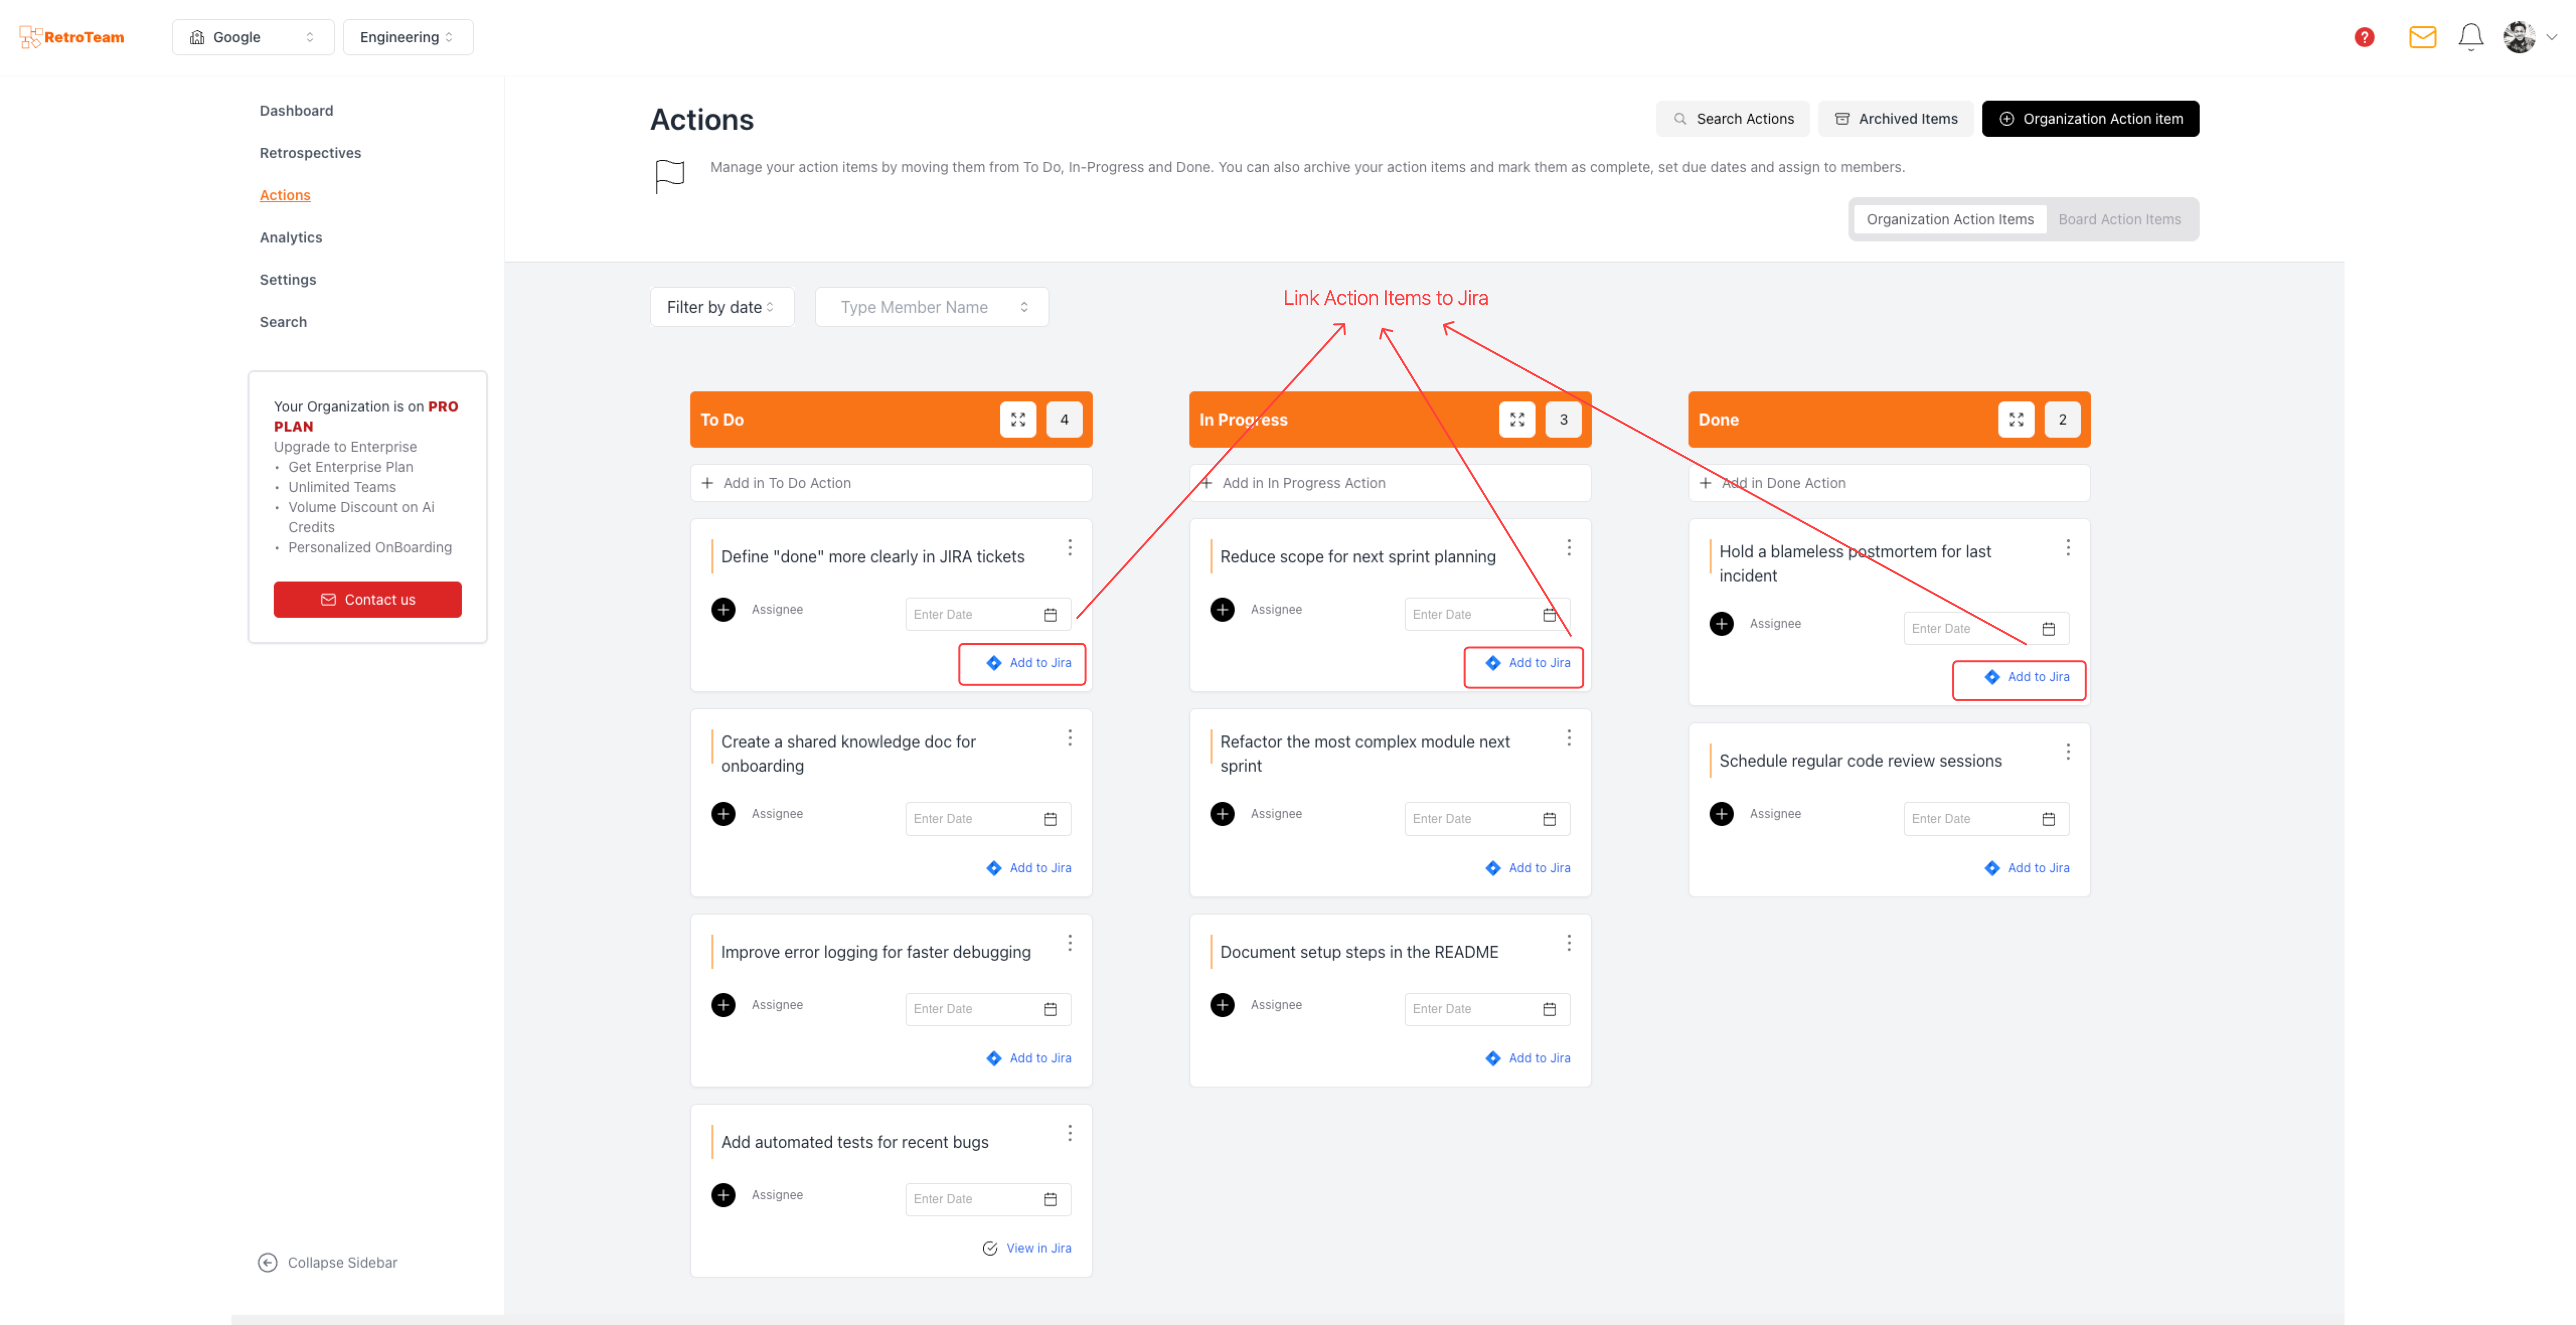
Task: Click the In Progress count badge 3
Action: click(x=1563, y=420)
